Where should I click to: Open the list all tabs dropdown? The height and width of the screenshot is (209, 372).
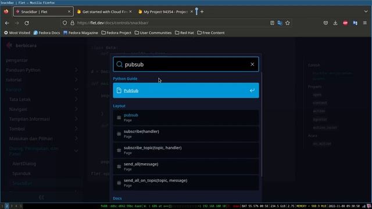pyautogui.click(x=366, y=12)
